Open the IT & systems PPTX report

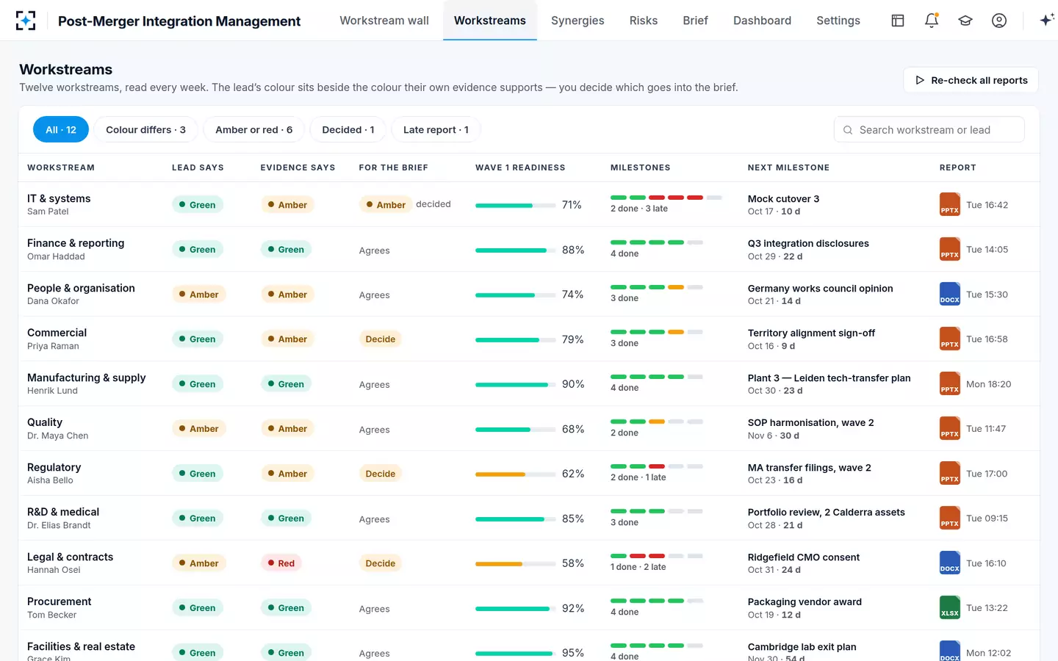[x=950, y=204]
